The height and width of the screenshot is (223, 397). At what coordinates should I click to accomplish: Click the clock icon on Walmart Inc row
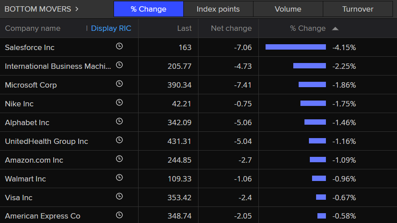[x=119, y=177]
